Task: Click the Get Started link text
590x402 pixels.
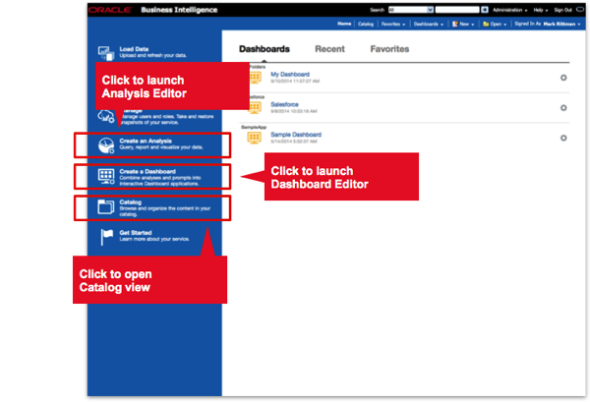Action: pyautogui.click(x=136, y=233)
